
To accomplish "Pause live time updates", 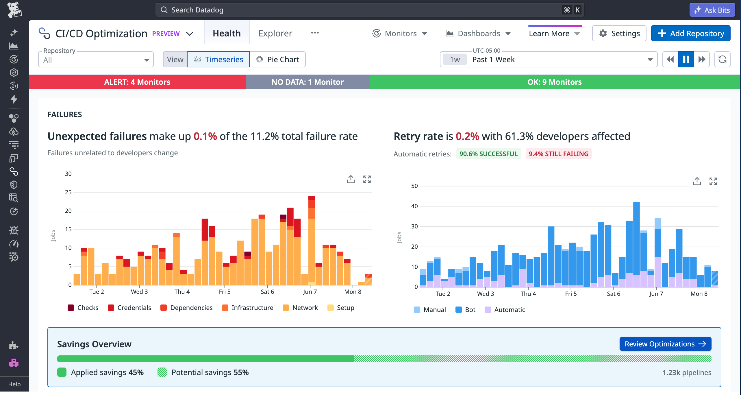I will pos(686,59).
